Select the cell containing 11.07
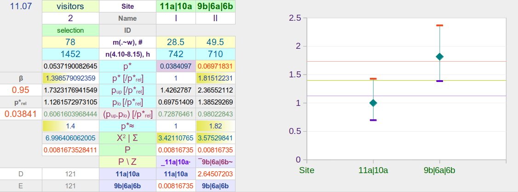 click(21, 6)
